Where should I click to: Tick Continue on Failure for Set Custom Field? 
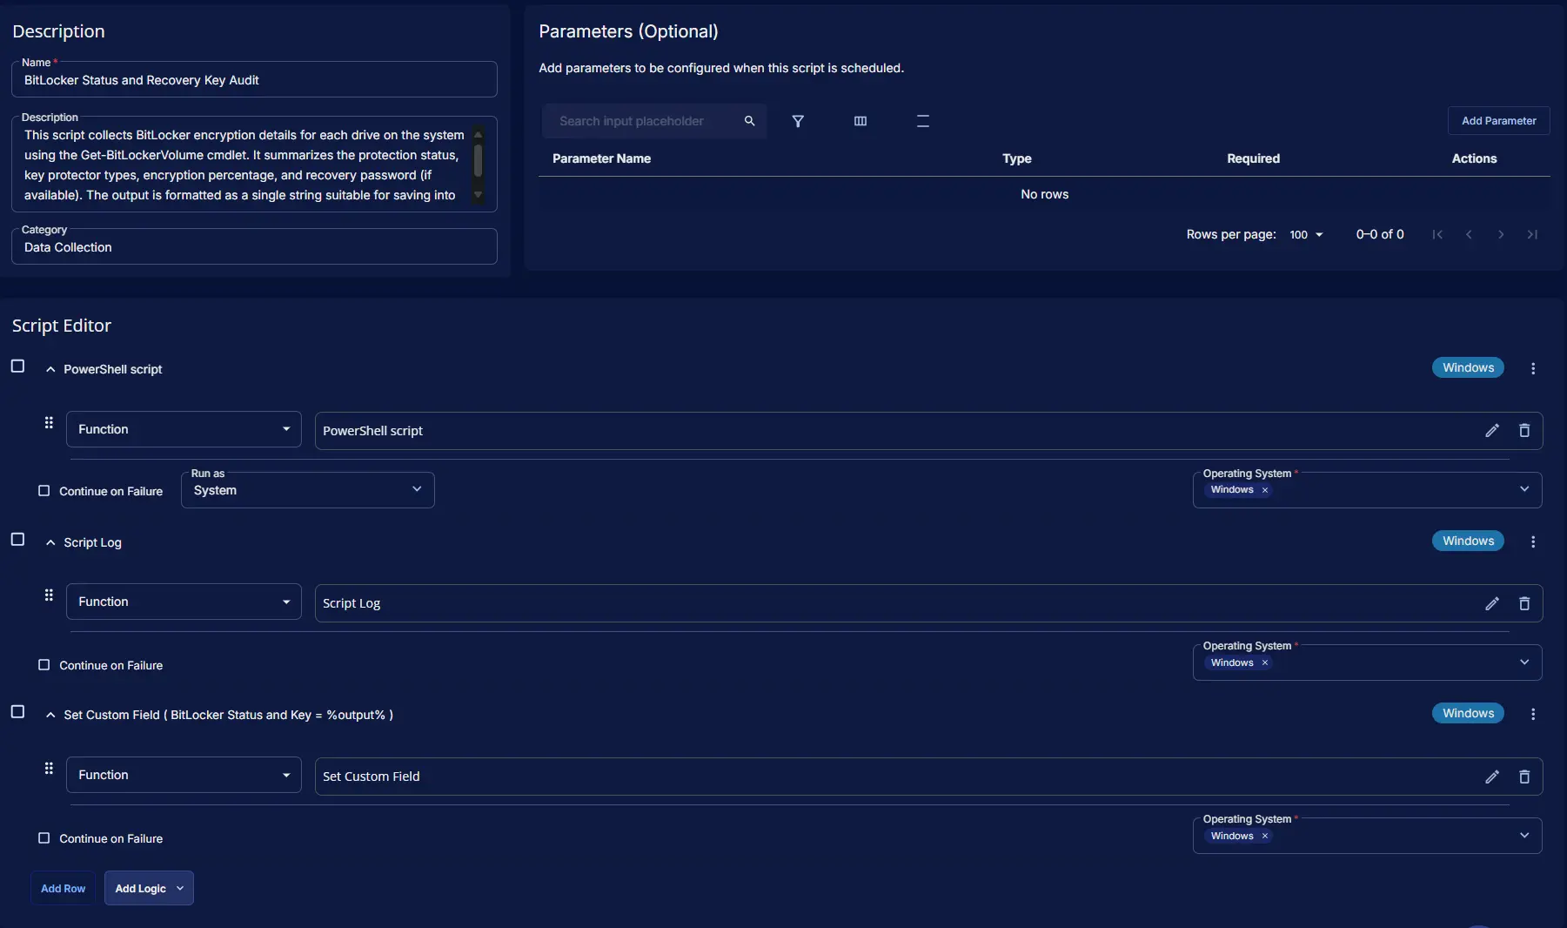pyautogui.click(x=44, y=838)
